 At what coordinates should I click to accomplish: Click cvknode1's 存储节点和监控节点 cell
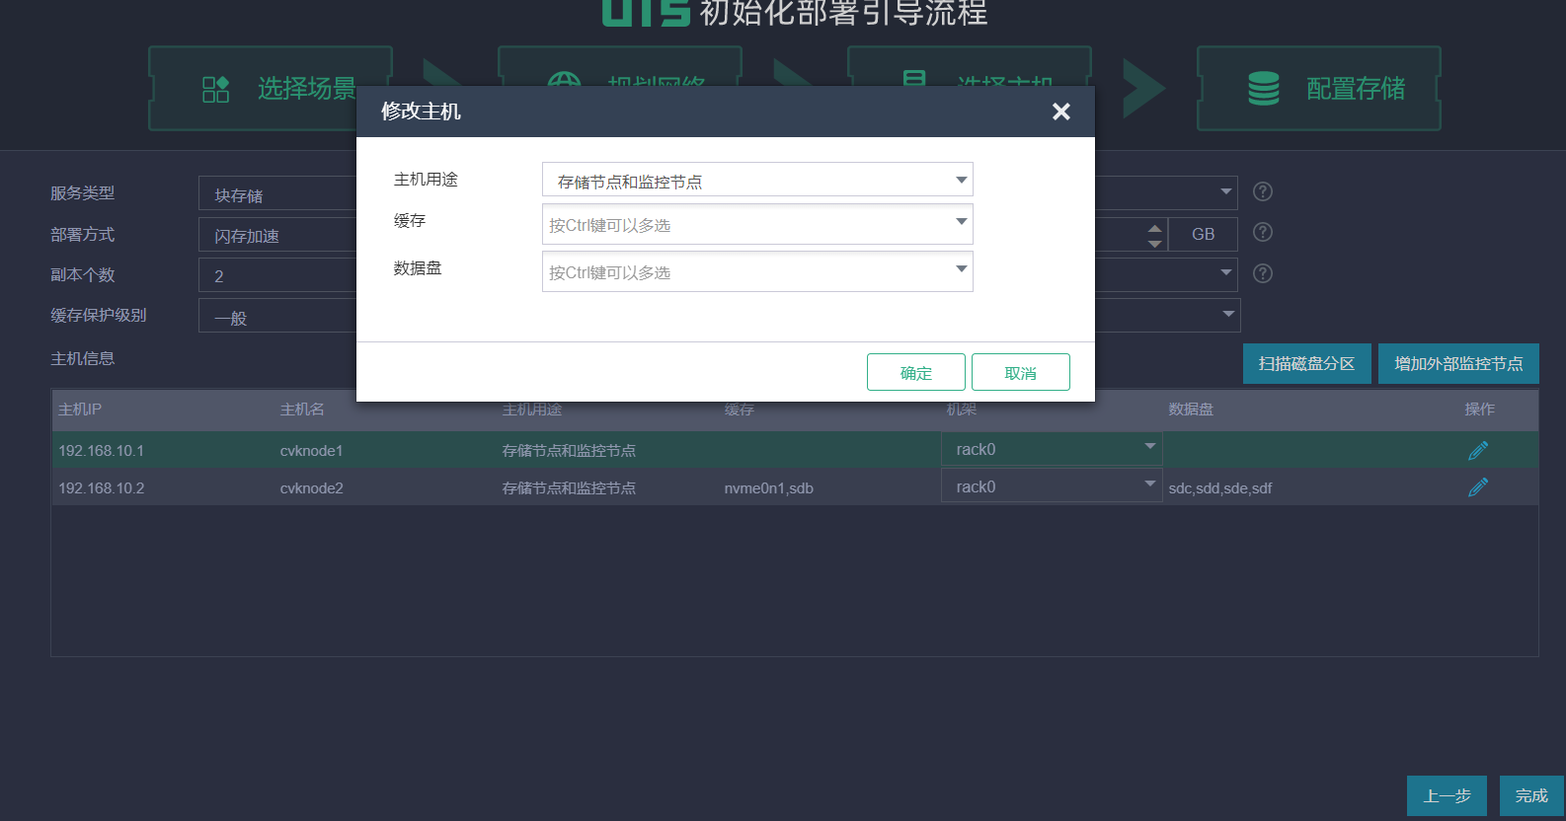coord(569,451)
